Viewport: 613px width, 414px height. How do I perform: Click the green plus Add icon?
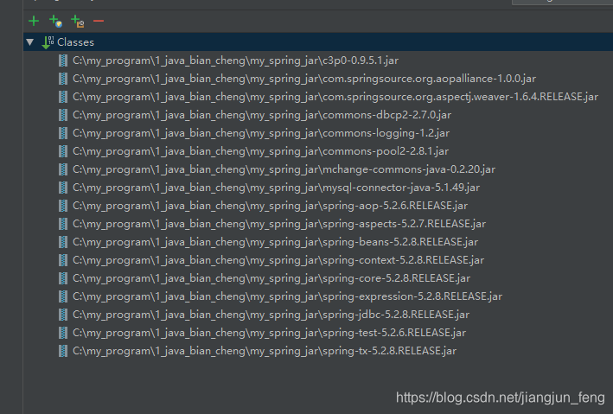34,21
